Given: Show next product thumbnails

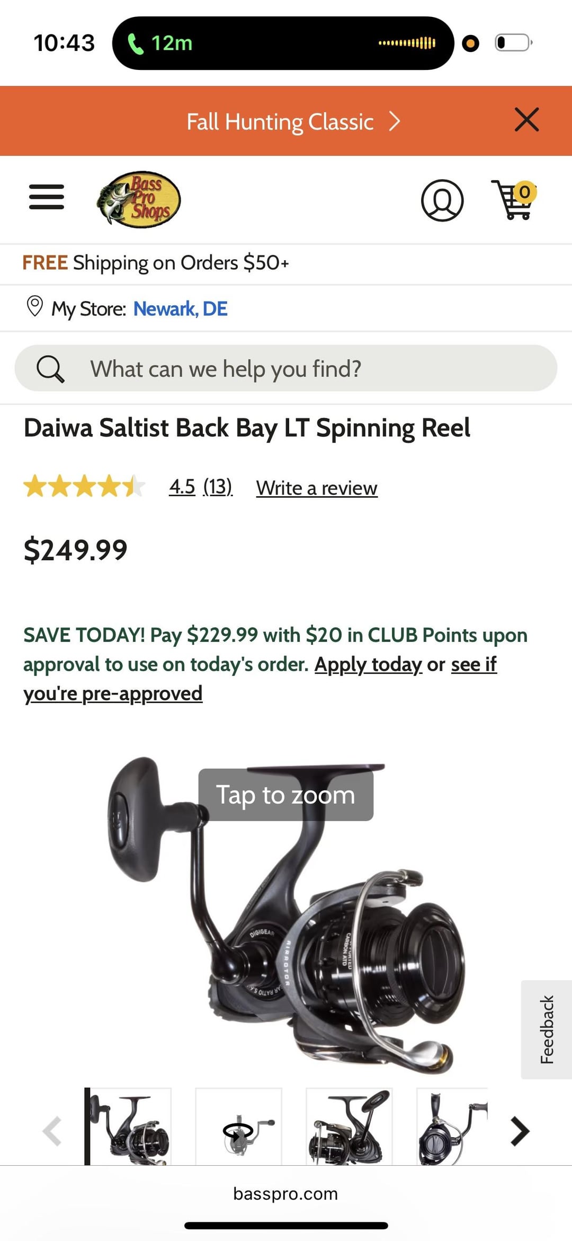Looking at the screenshot, I should click(x=520, y=1131).
